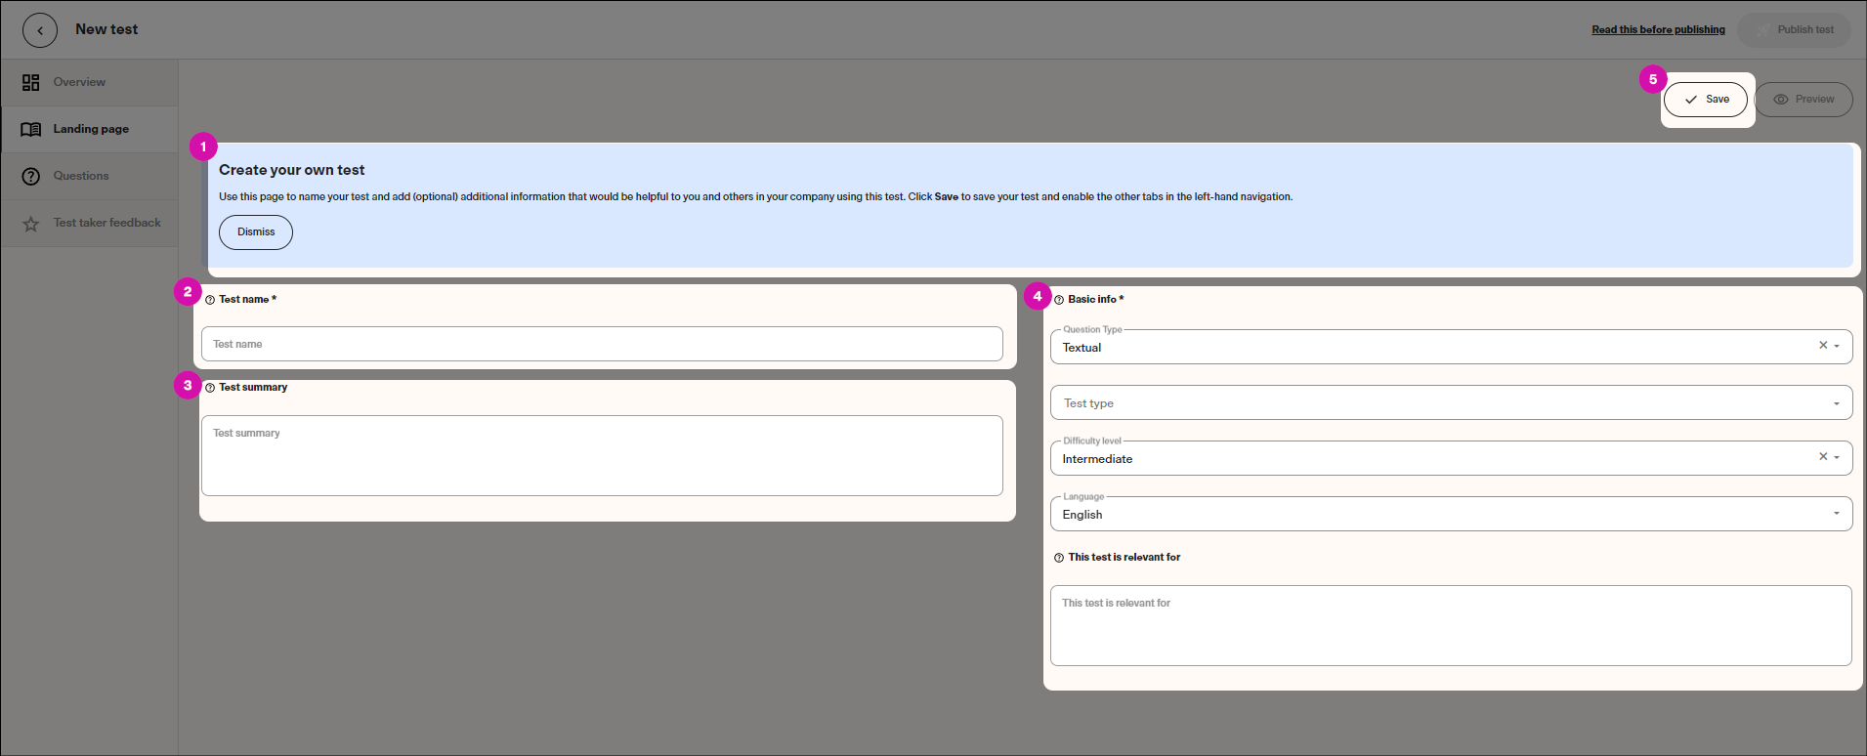Click the back arrow next to New test

tap(40, 30)
